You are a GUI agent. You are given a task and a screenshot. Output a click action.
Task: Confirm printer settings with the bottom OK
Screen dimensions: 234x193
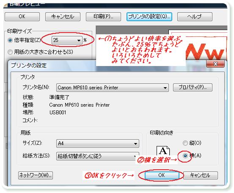(162, 175)
